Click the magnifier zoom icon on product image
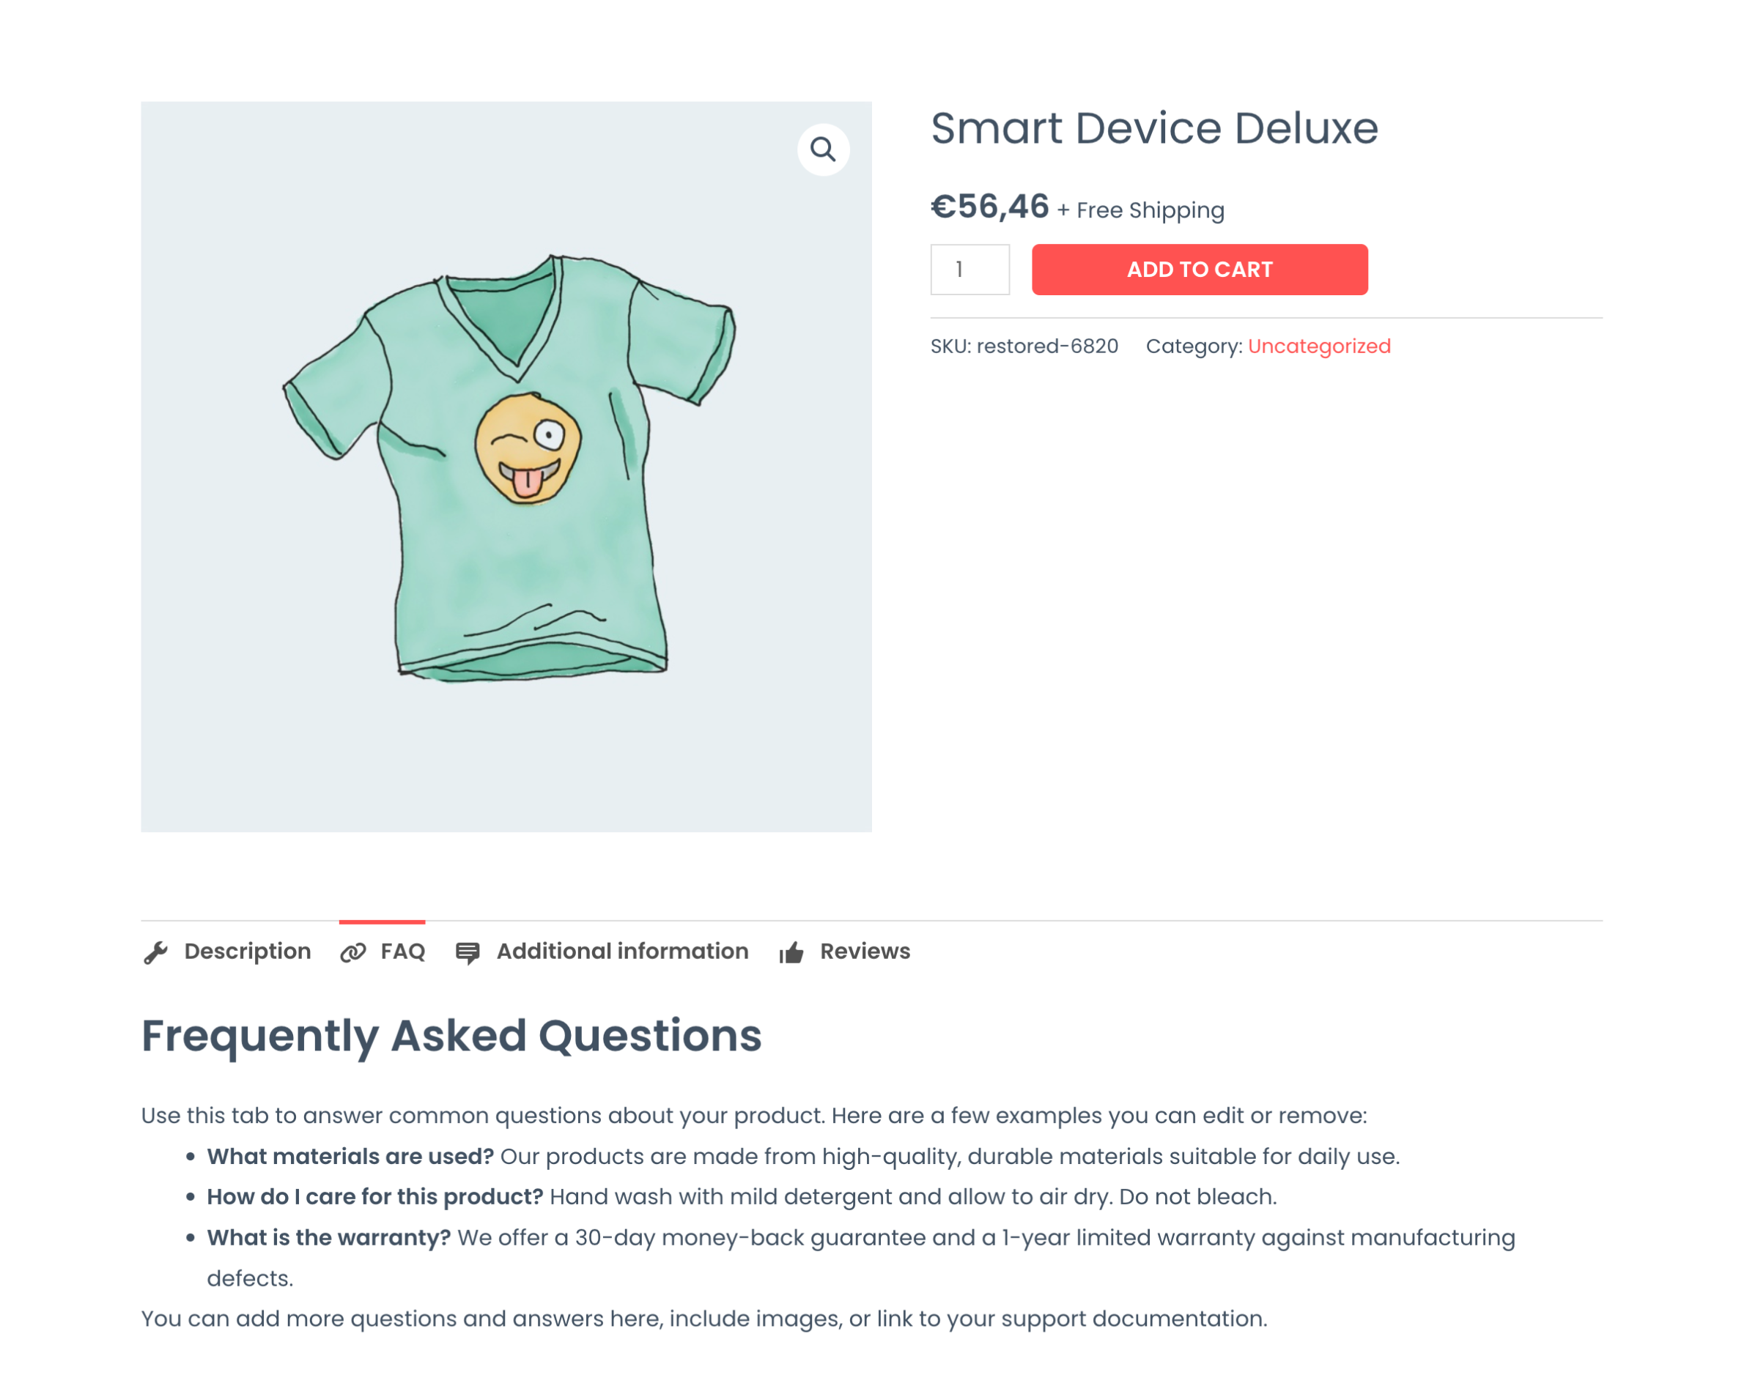 [823, 149]
